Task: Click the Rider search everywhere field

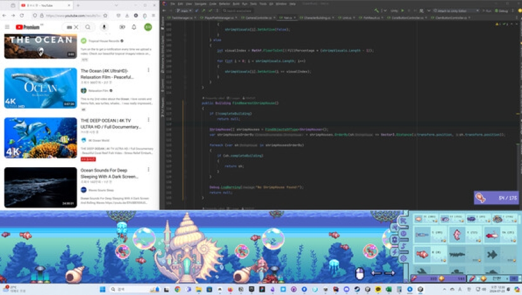Action: (236, 11)
